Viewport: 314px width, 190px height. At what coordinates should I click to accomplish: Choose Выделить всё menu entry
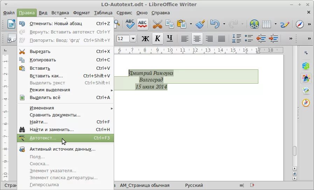[x=65, y=98]
